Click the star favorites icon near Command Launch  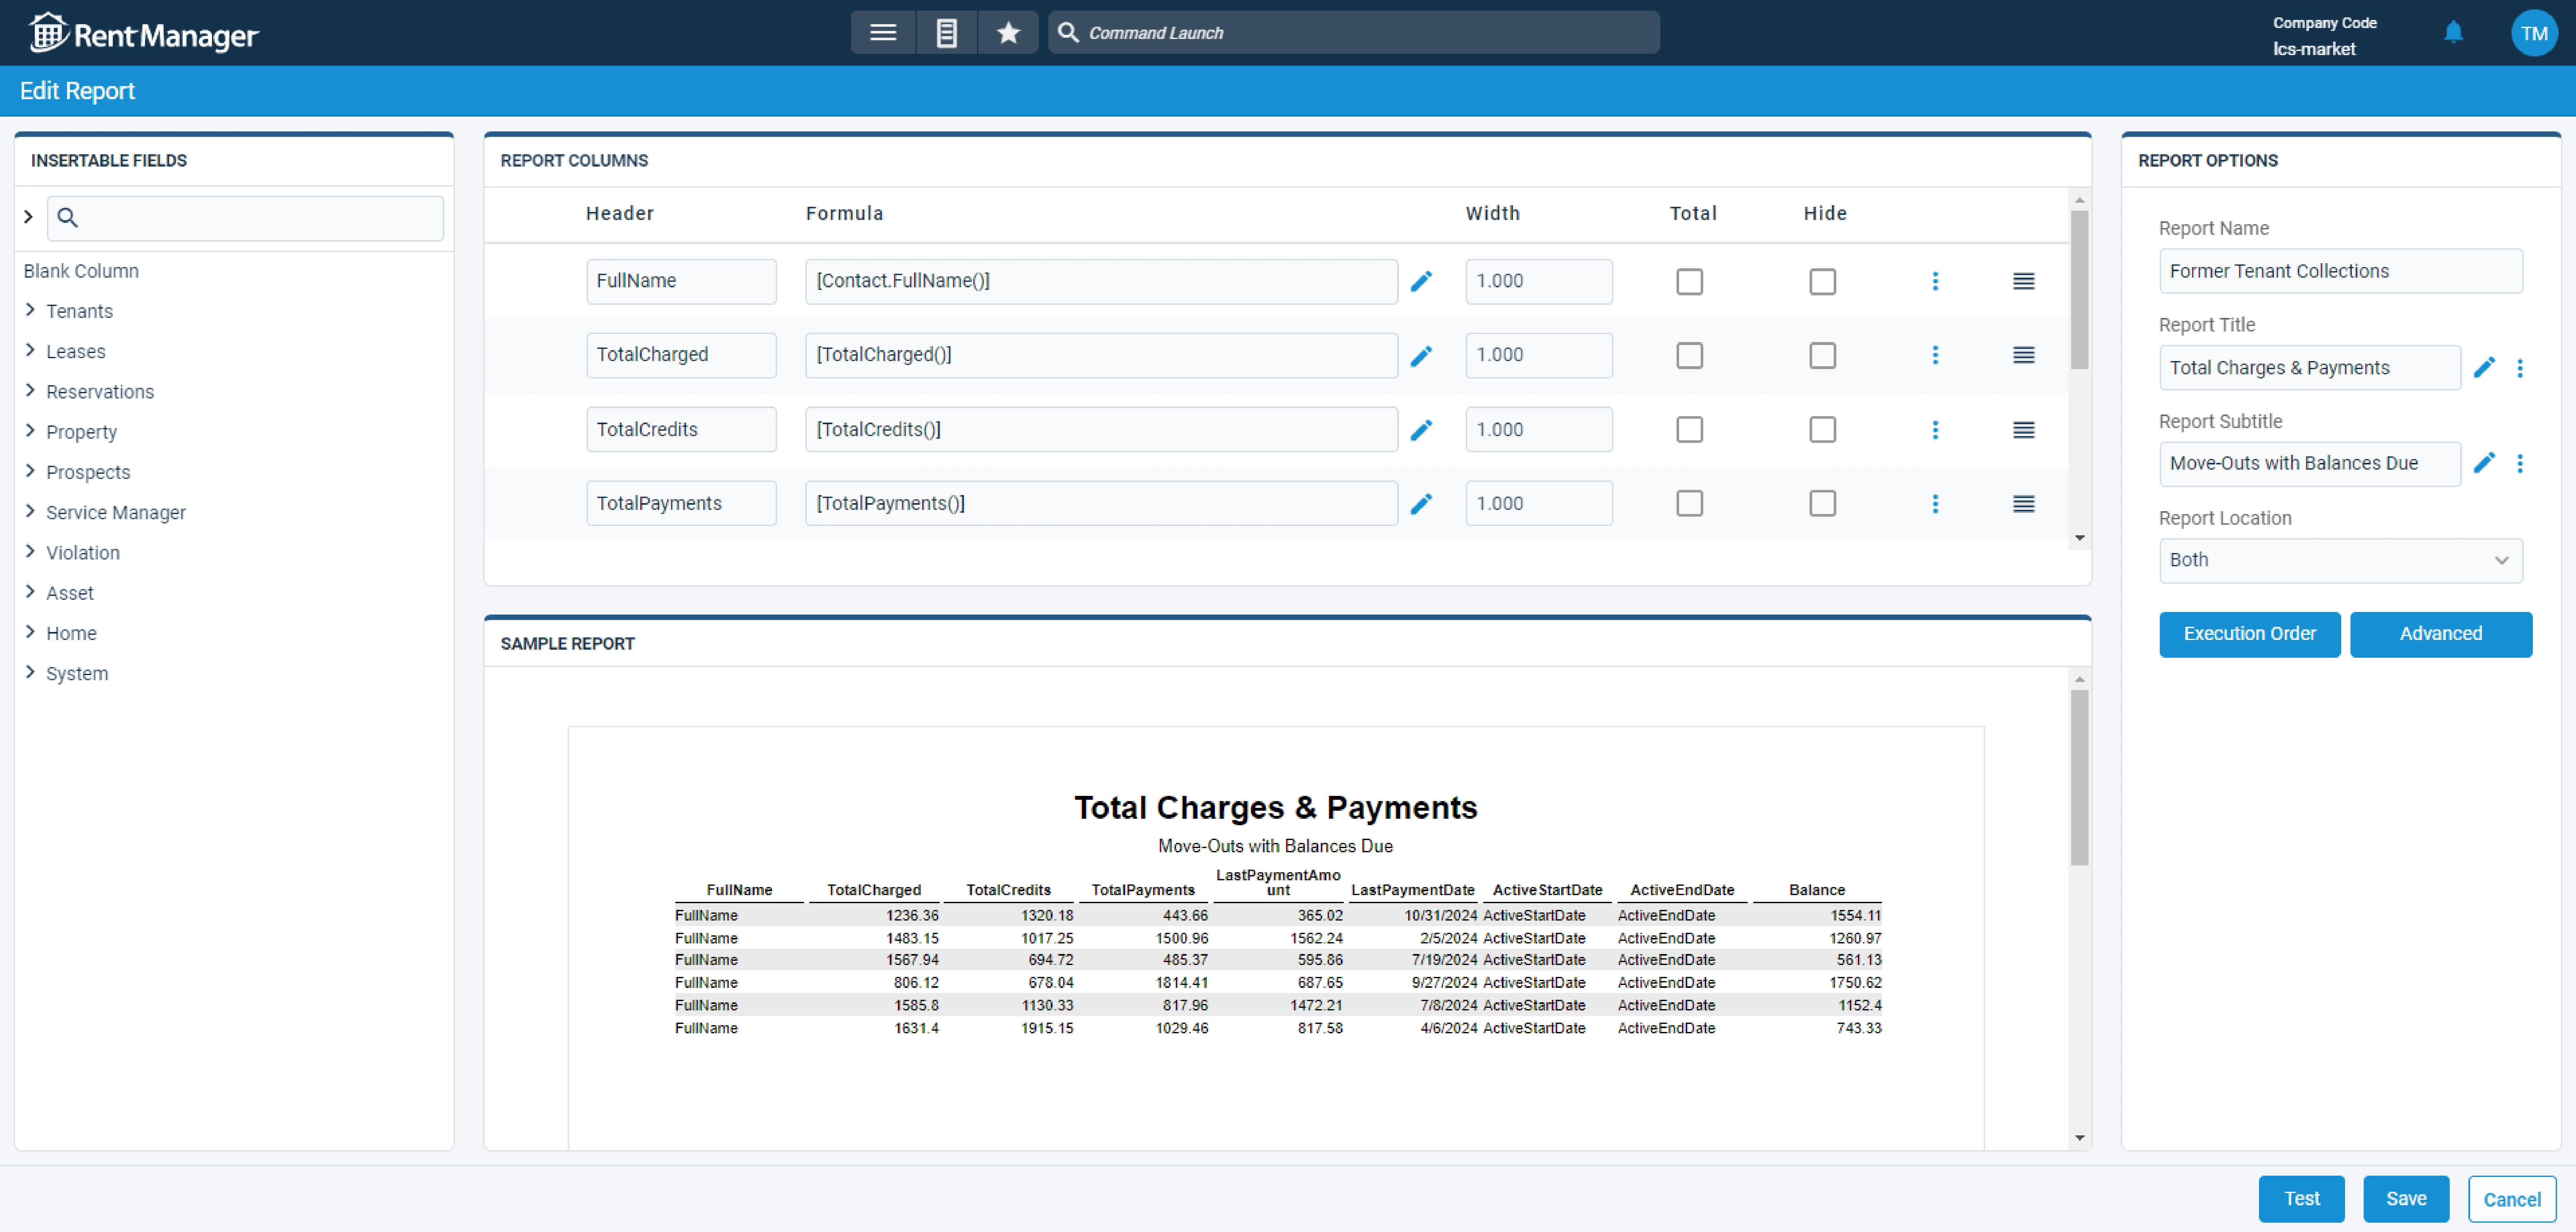click(1008, 32)
